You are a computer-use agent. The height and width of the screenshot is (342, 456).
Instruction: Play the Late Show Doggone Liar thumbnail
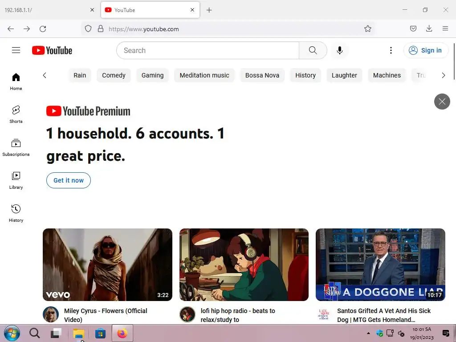pos(380,265)
